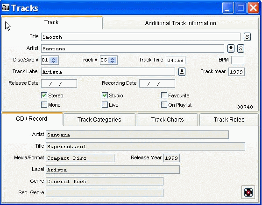Minimize the Tracks window
Viewport: 262px width, 205px height.
(228, 7)
